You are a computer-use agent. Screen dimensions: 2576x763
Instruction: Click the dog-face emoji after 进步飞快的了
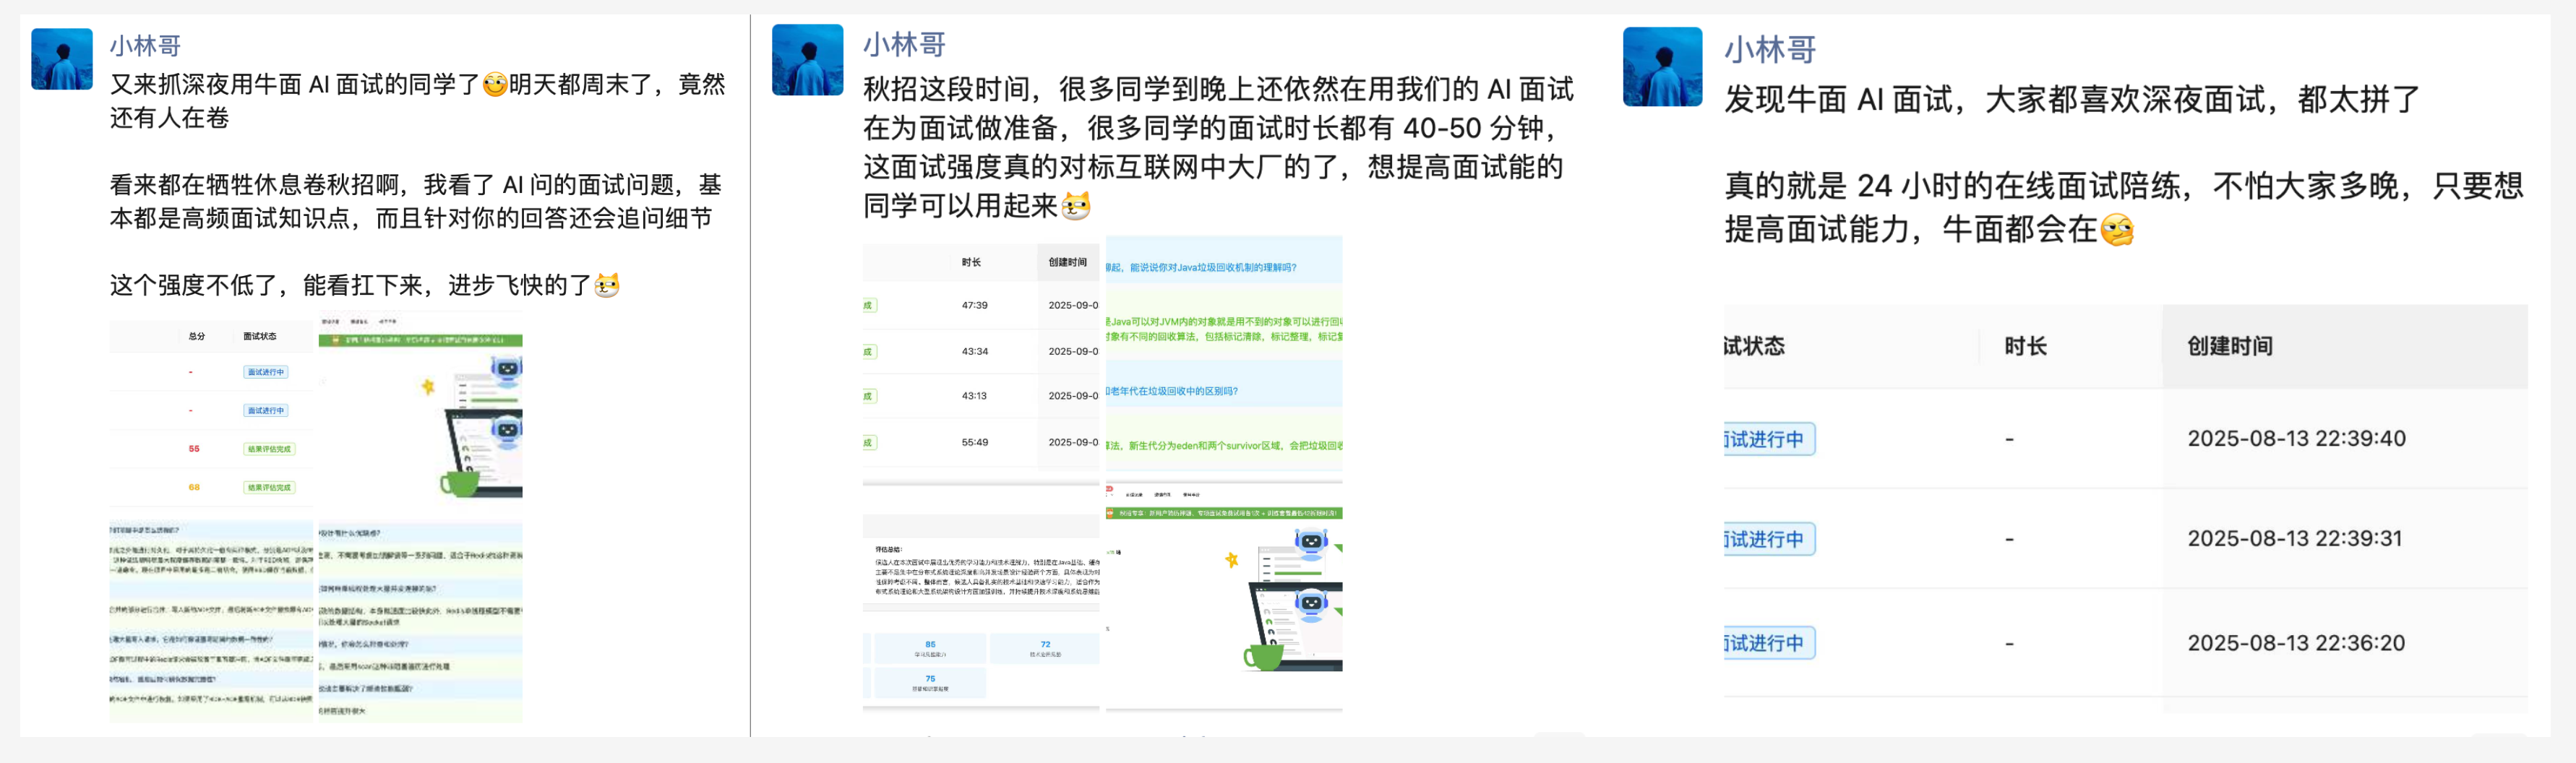point(607,286)
